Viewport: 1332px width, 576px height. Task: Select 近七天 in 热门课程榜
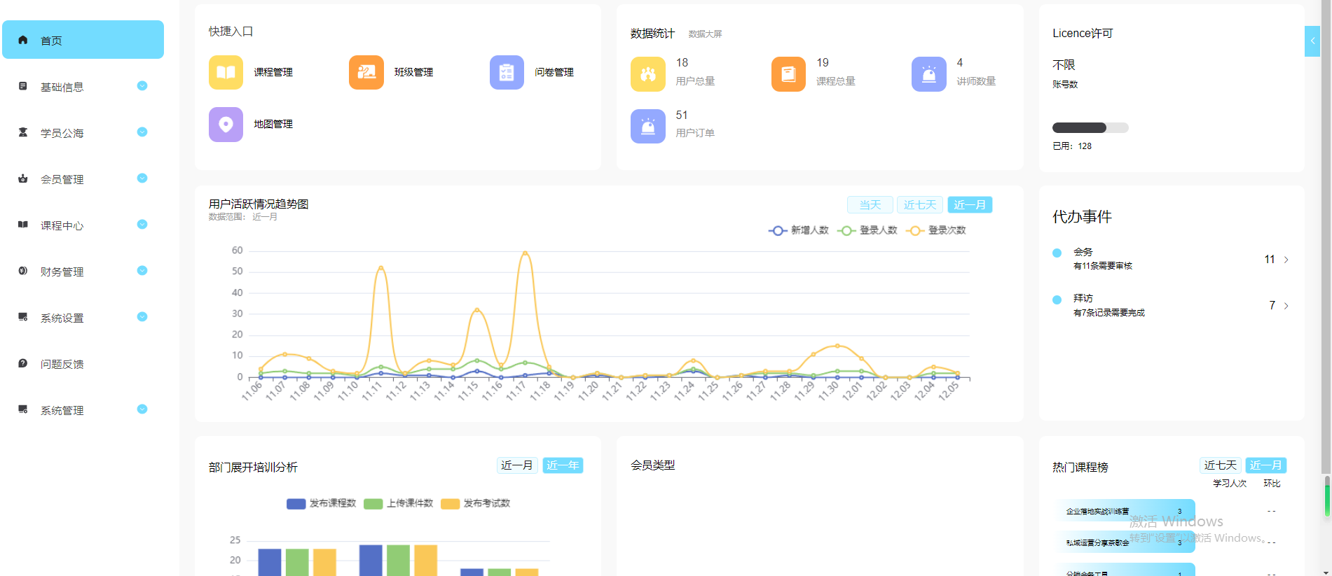click(x=1221, y=465)
